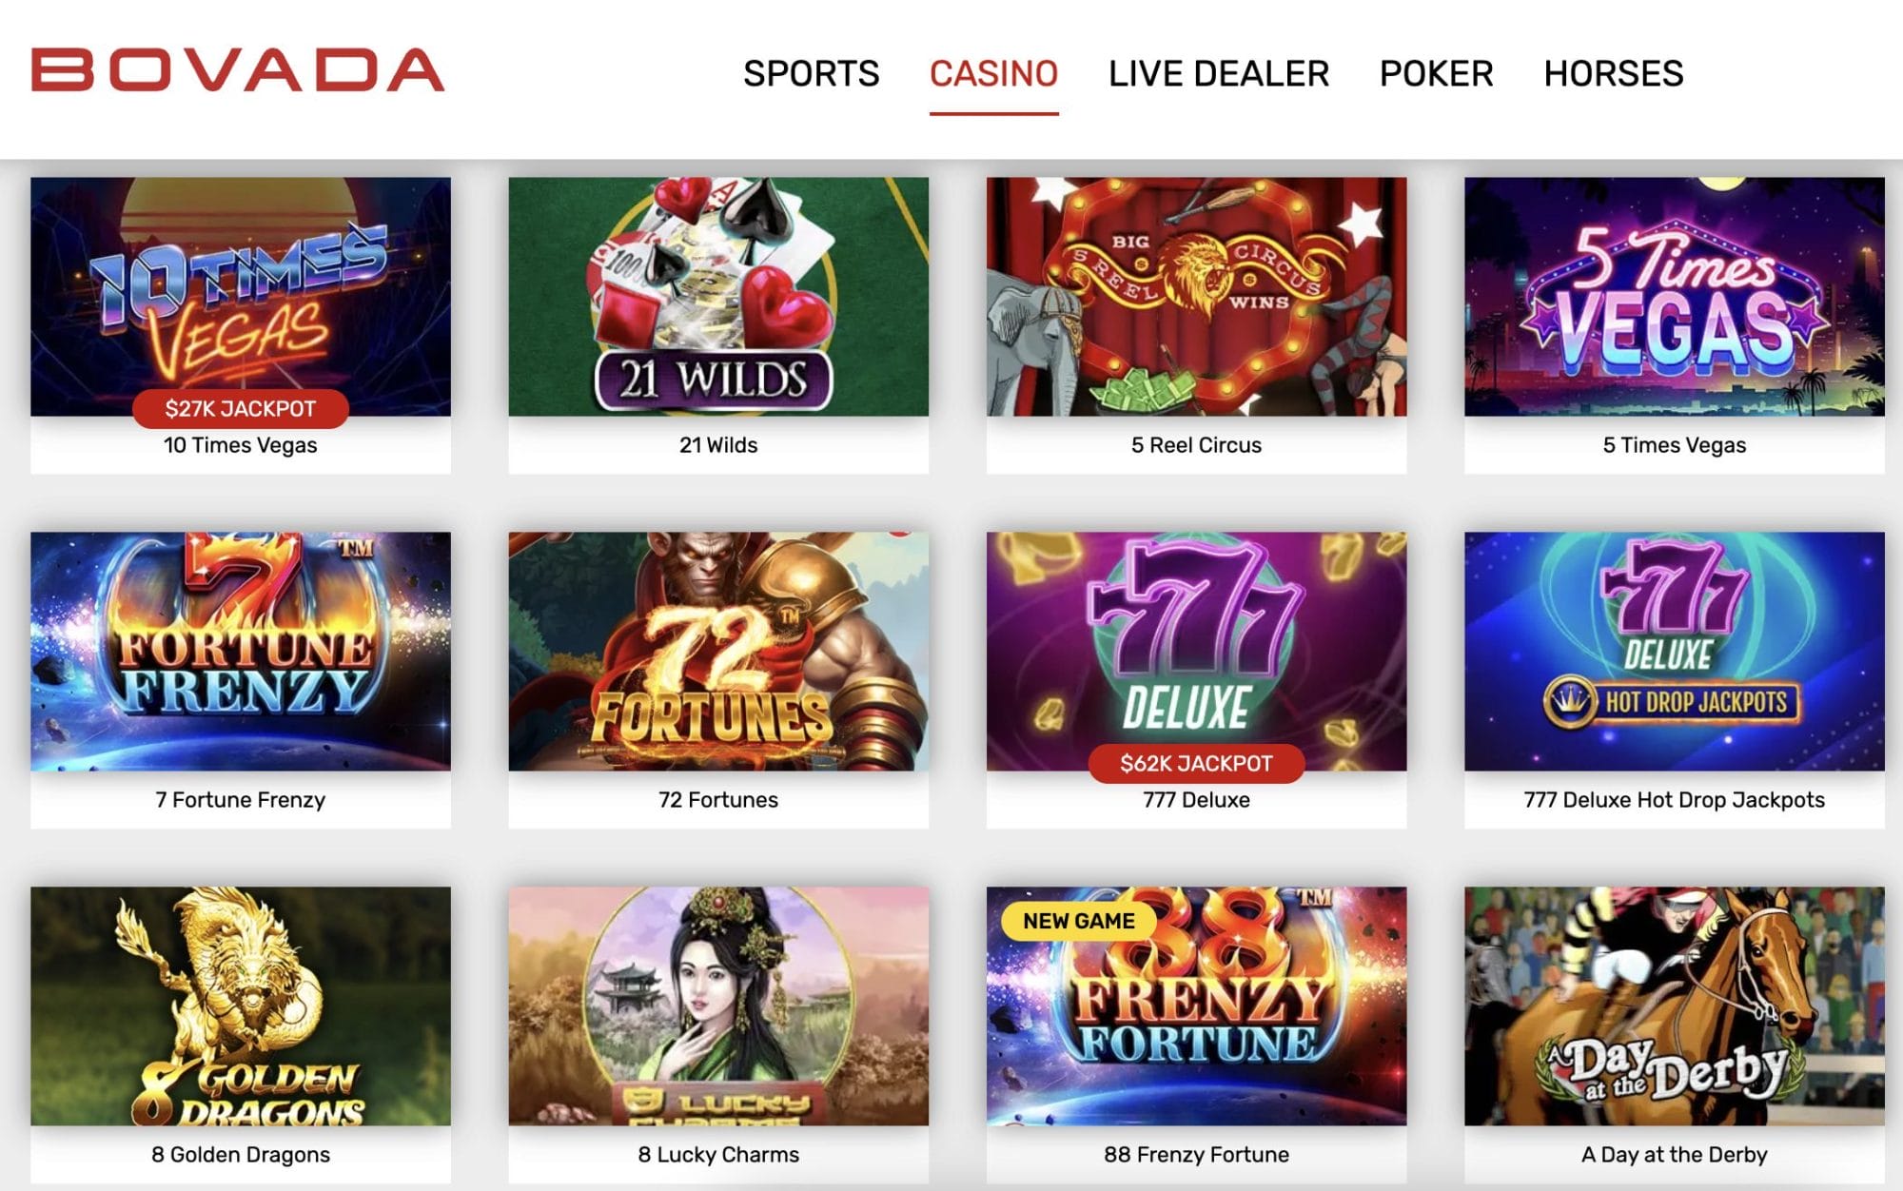This screenshot has height=1191, width=1903.
Task: Click the $62K Jackpot badge
Action: (1196, 763)
